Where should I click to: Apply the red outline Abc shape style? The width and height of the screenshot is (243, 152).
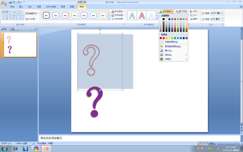[x=65, y=15]
